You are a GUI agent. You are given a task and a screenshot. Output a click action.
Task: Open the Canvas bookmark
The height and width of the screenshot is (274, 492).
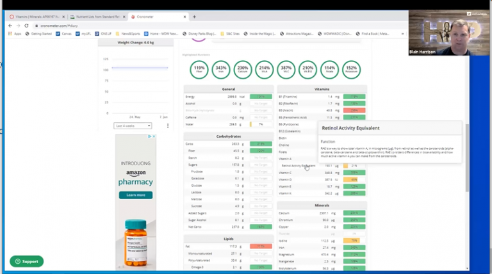pyautogui.click(x=69, y=33)
